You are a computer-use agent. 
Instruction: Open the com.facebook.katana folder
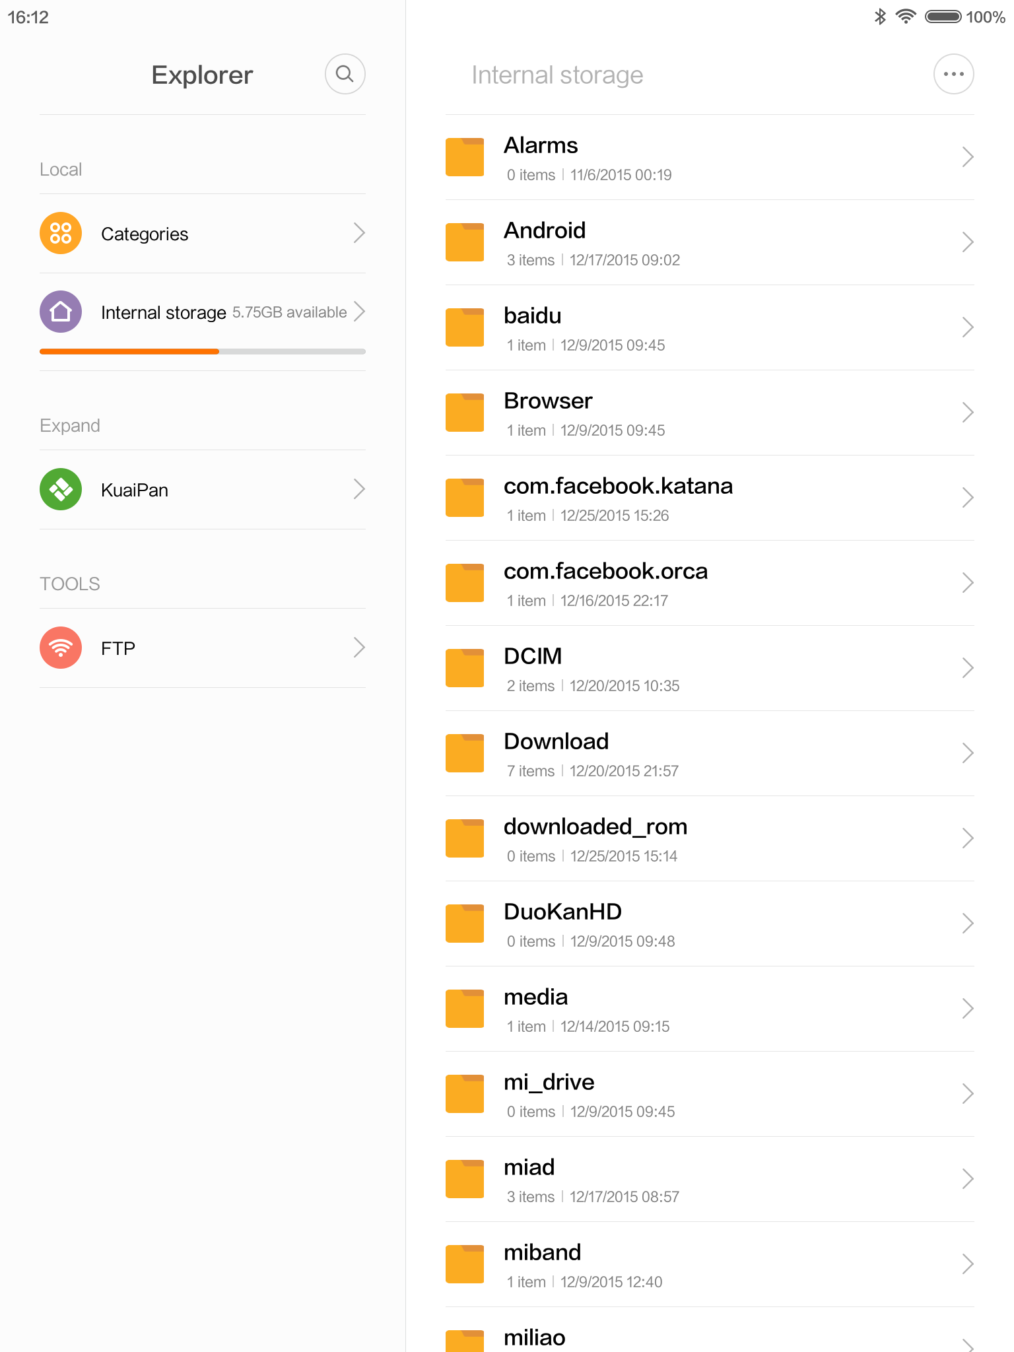click(710, 498)
